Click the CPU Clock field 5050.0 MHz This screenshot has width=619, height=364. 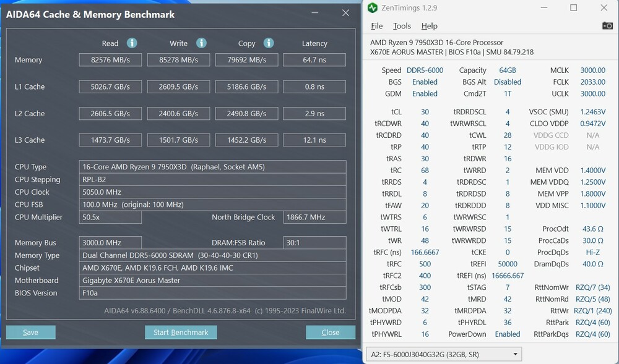(x=212, y=192)
